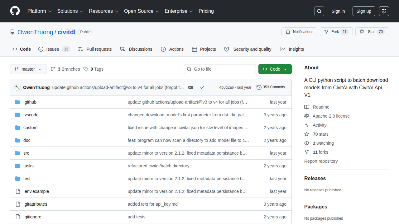Switch to the Actions tab
This screenshot has width=399, height=224.
(172, 49)
